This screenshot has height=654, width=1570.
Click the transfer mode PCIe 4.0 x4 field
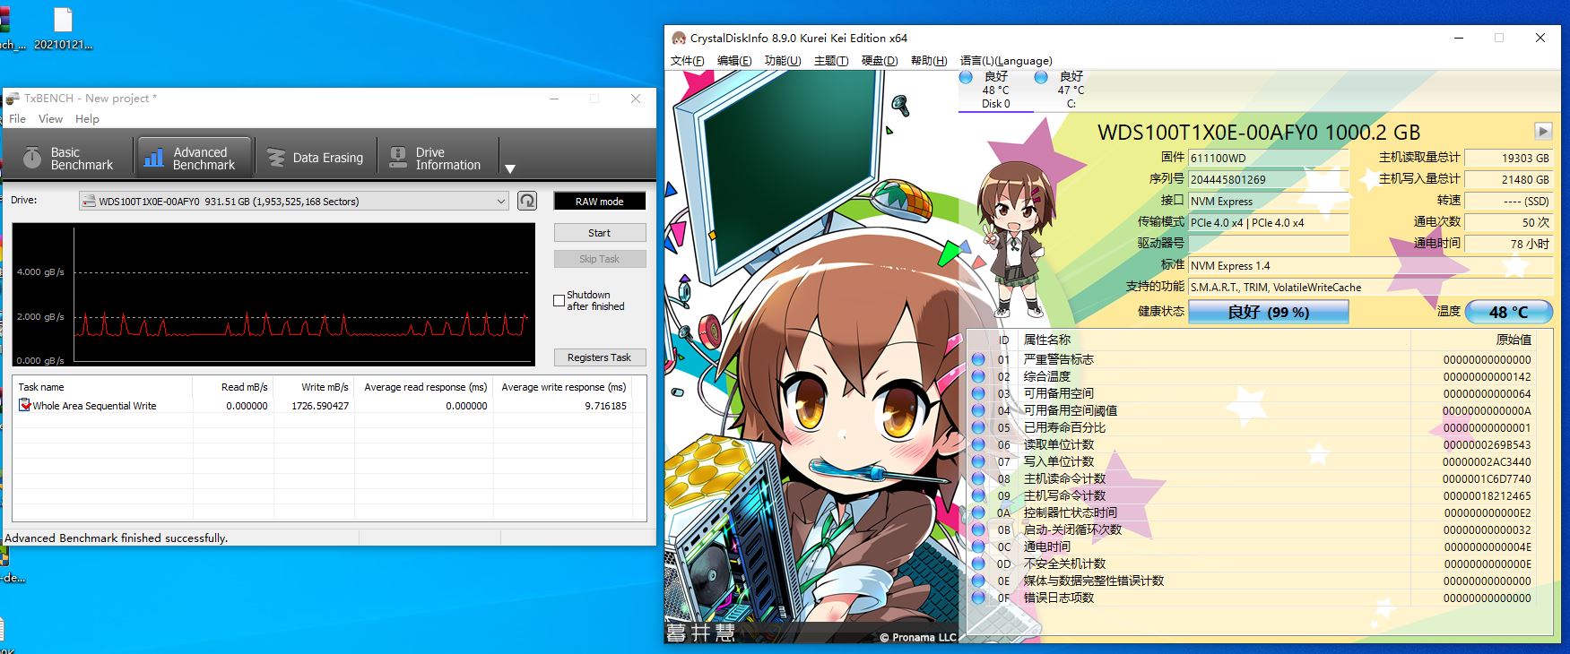point(1268,222)
